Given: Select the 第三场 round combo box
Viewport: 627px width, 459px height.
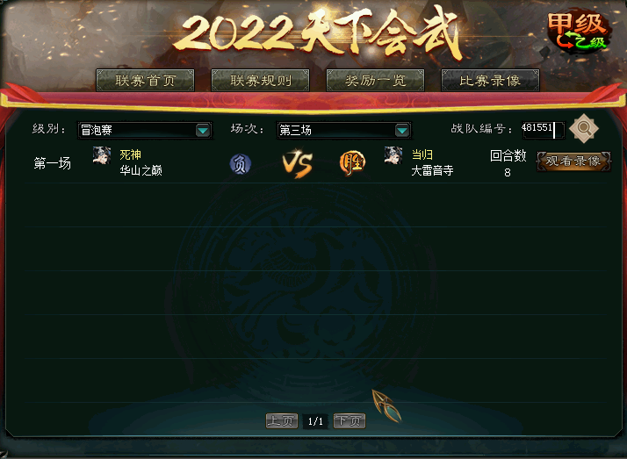Looking at the screenshot, I should click(x=343, y=130).
